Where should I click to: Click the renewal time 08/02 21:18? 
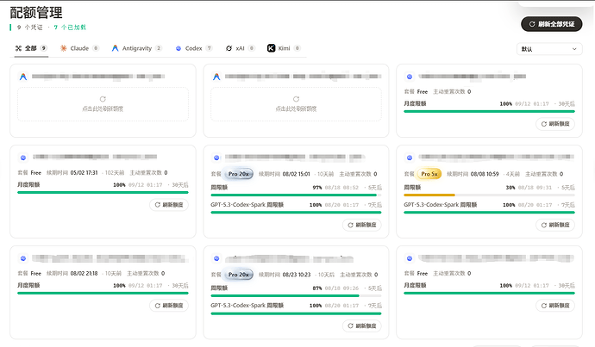(x=84, y=273)
